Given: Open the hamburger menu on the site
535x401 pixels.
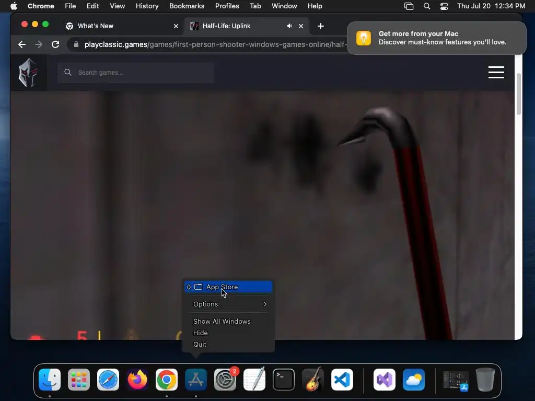Looking at the screenshot, I should pos(496,72).
